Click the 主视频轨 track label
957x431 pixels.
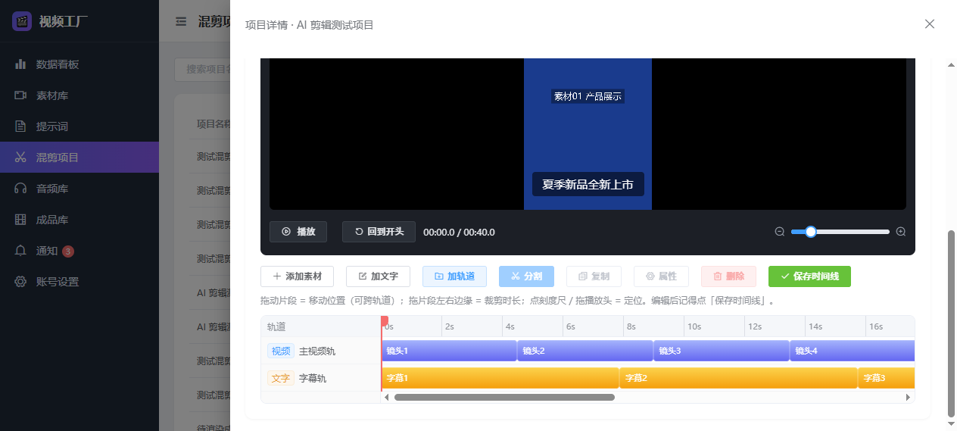[x=317, y=351]
